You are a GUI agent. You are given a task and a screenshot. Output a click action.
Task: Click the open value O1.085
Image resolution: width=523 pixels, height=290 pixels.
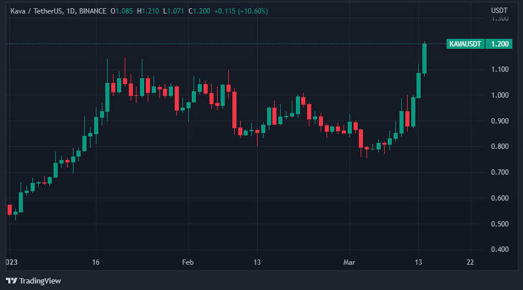pos(122,11)
